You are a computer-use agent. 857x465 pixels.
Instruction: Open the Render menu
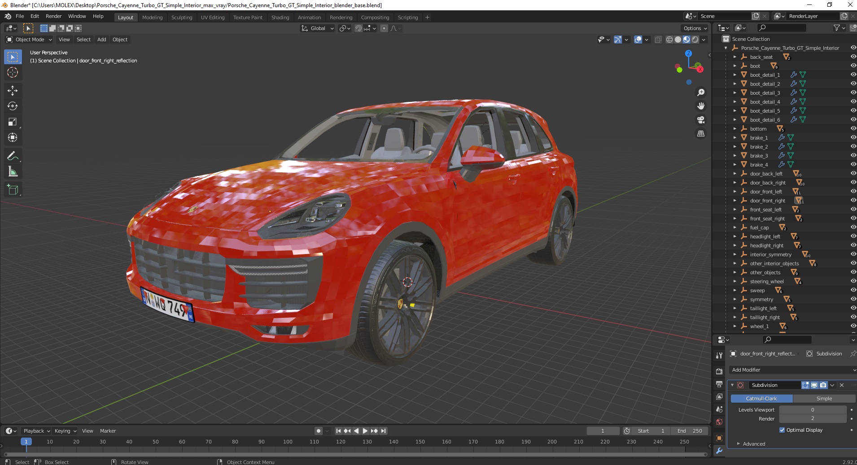(53, 16)
